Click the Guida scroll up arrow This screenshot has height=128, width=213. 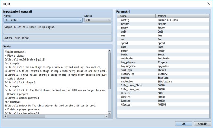pyautogui.click(x=109, y=51)
